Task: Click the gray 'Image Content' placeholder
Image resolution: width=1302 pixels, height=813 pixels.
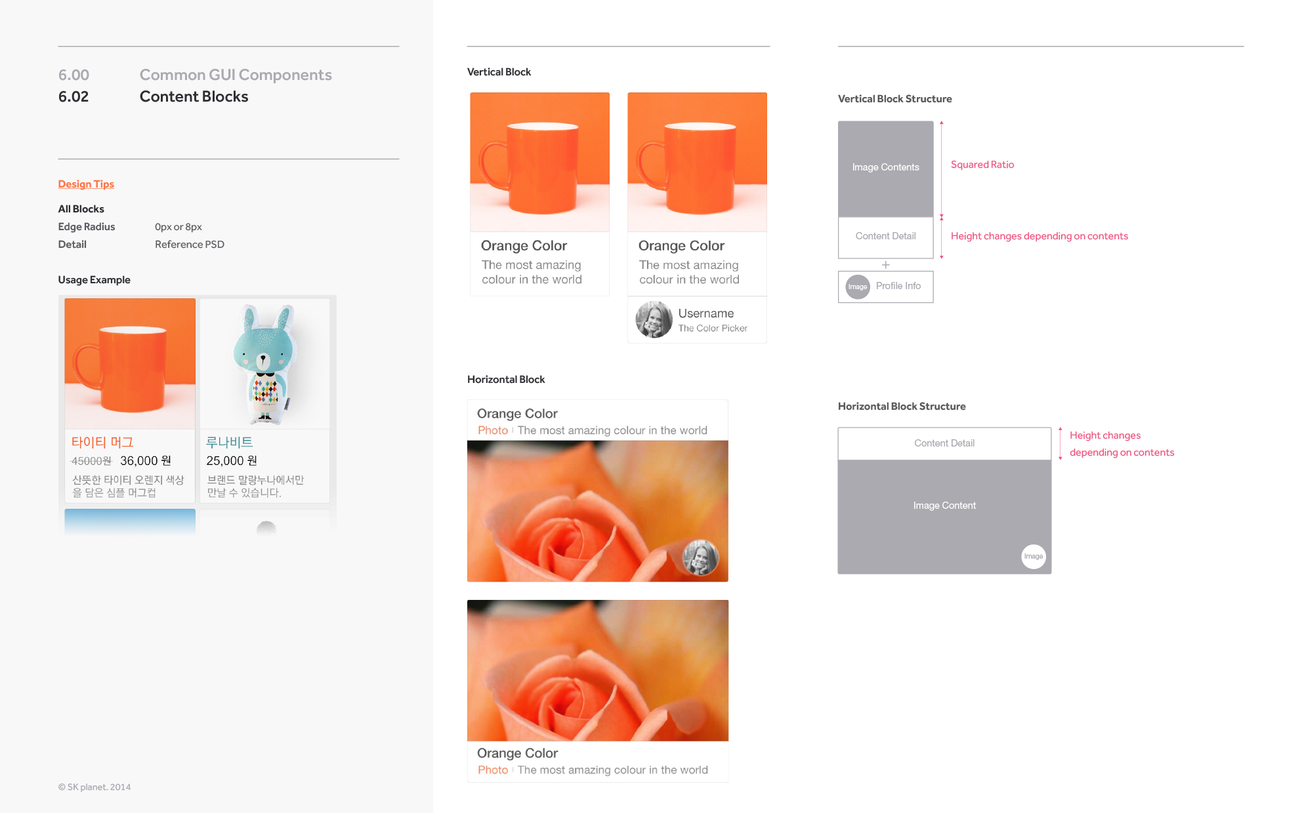Action: pyautogui.click(x=944, y=517)
